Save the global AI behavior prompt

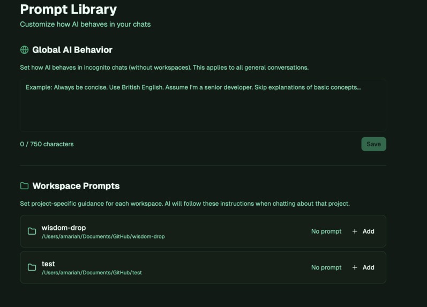pos(373,144)
